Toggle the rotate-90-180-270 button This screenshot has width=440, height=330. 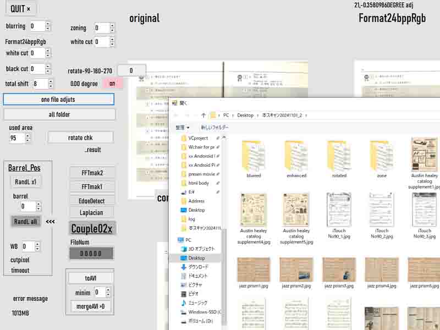[131, 71]
